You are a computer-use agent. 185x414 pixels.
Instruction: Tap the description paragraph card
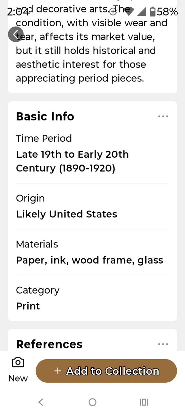coord(92,47)
